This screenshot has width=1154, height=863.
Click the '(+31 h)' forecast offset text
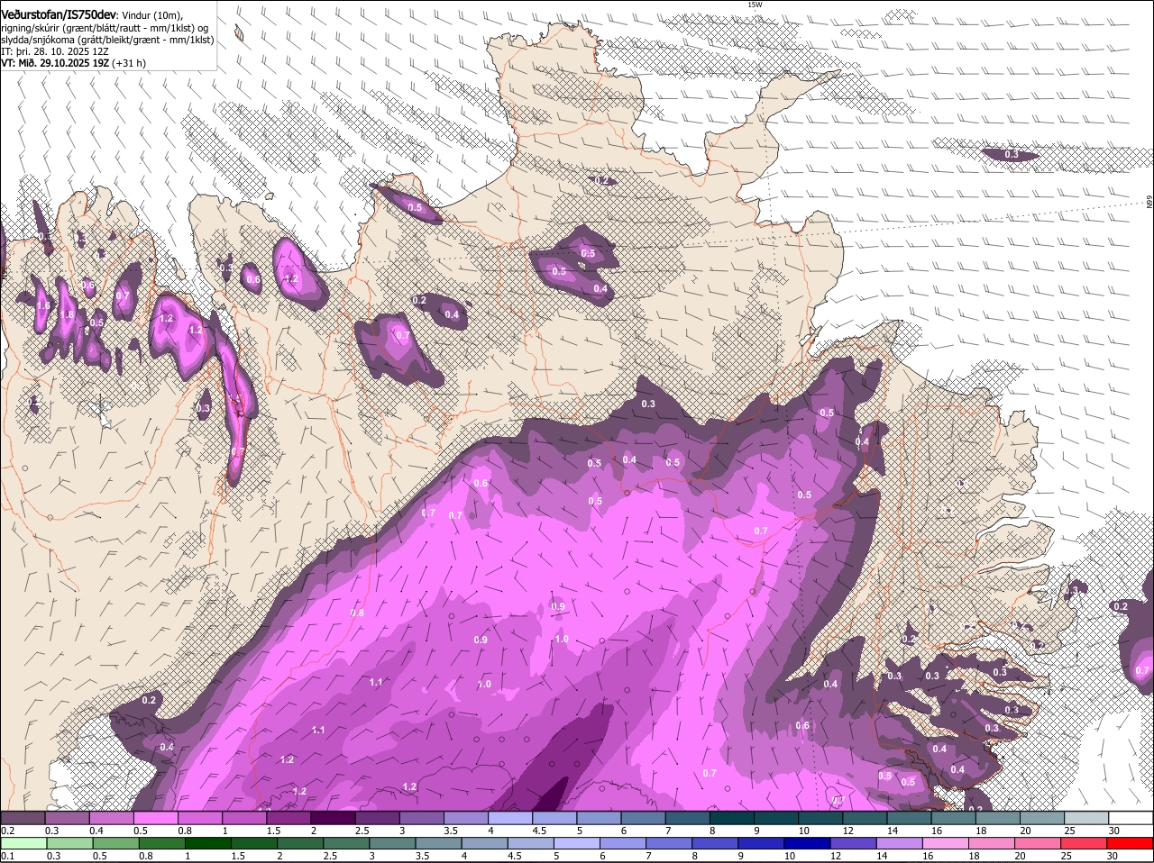tap(130, 63)
